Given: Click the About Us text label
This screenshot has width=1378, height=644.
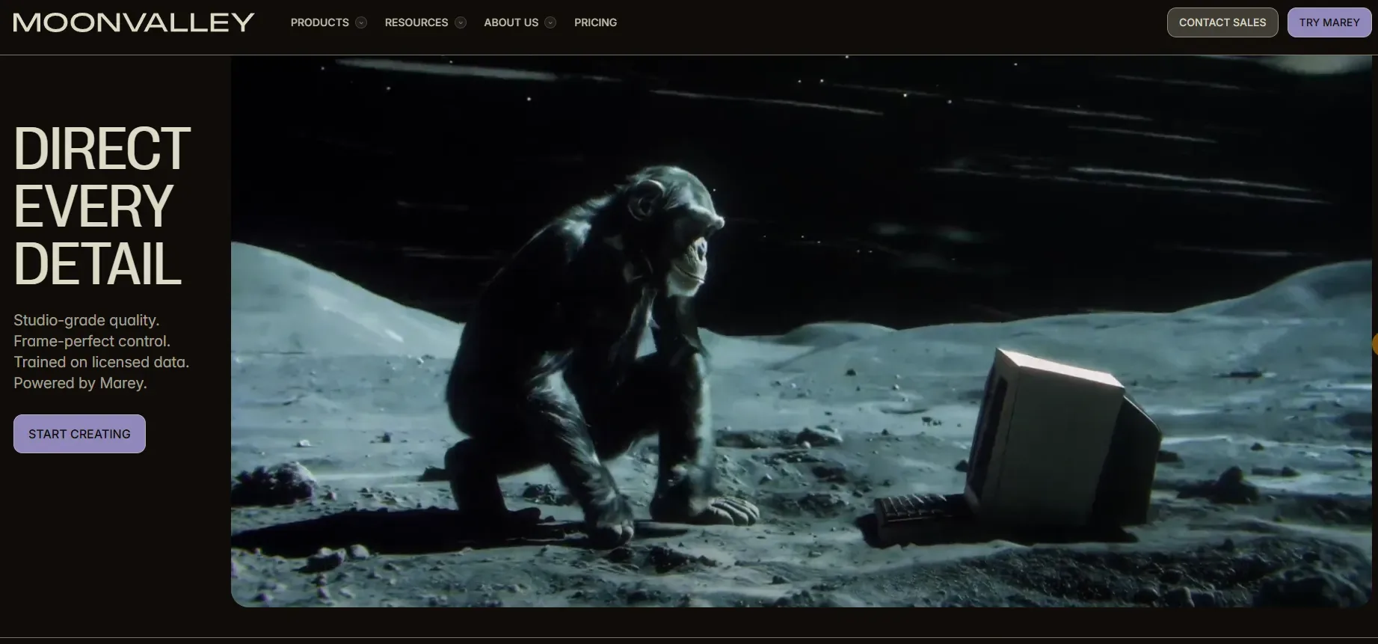Looking at the screenshot, I should pos(511,22).
